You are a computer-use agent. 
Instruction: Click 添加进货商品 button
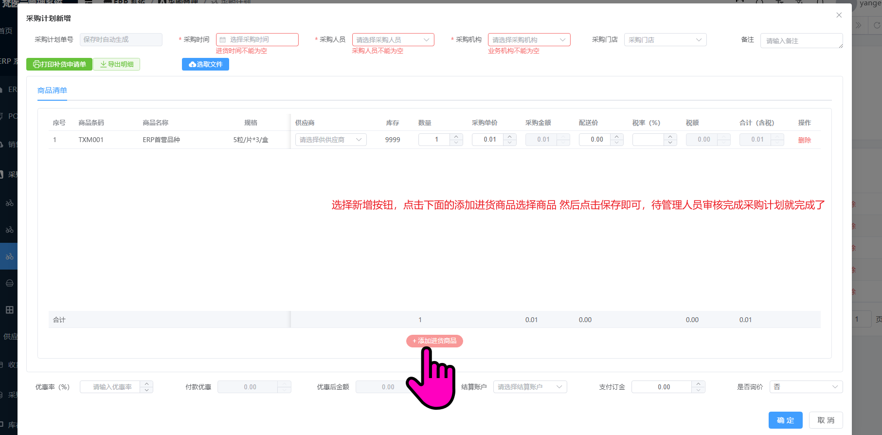(434, 341)
